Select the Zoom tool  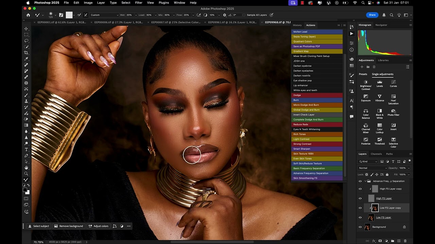(x=26, y=174)
